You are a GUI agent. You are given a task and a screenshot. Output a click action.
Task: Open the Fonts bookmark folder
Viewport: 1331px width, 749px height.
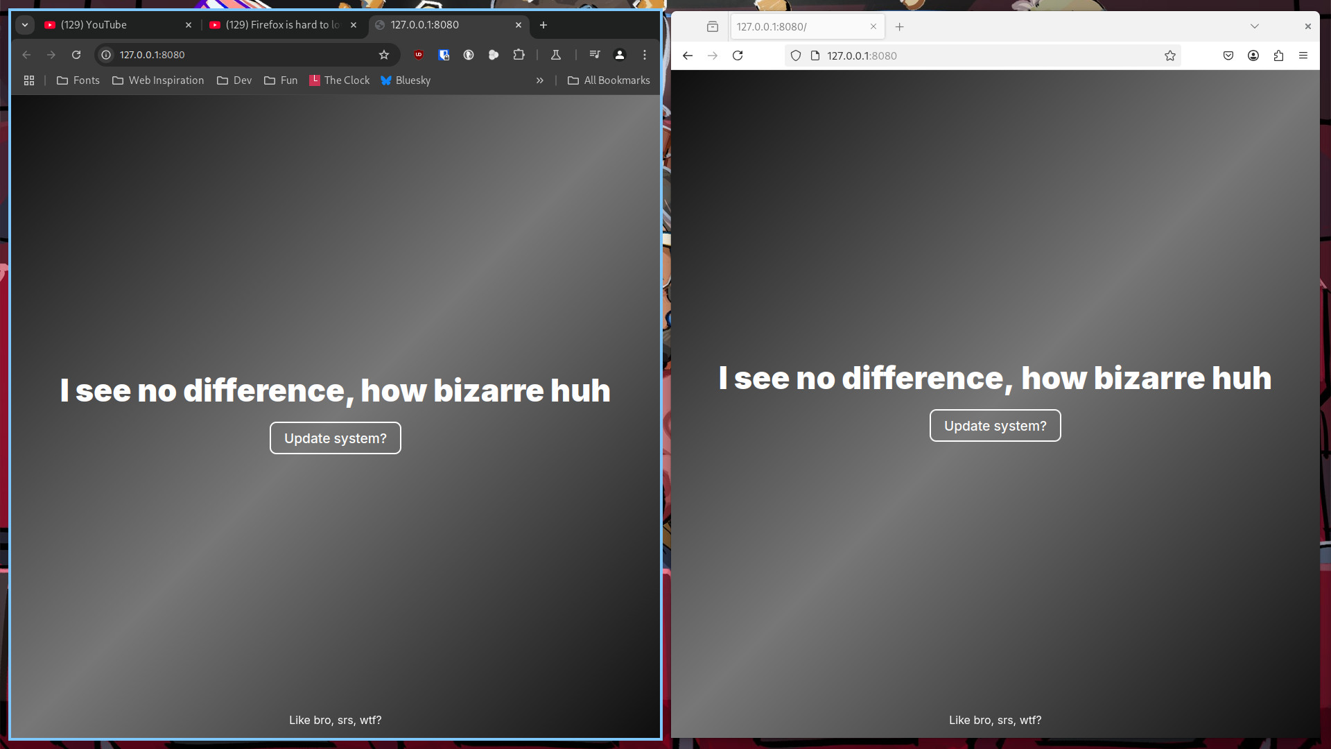[78, 80]
